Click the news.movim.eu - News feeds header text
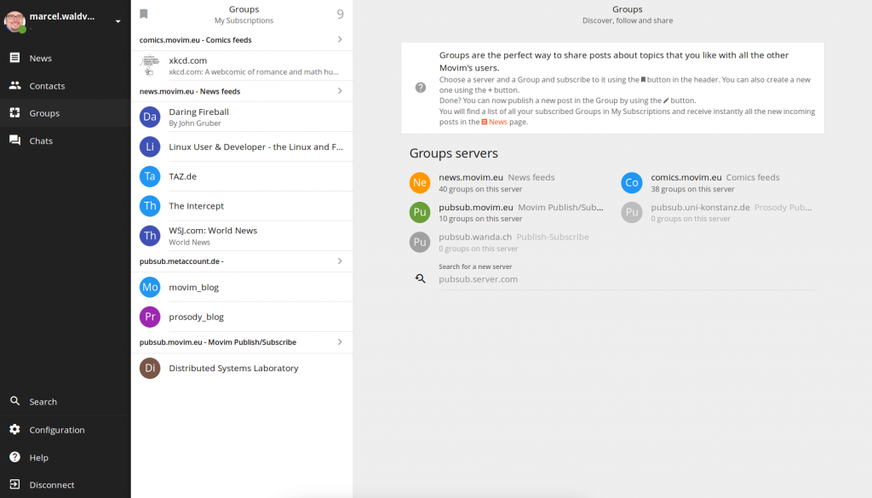 pyautogui.click(x=190, y=91)
